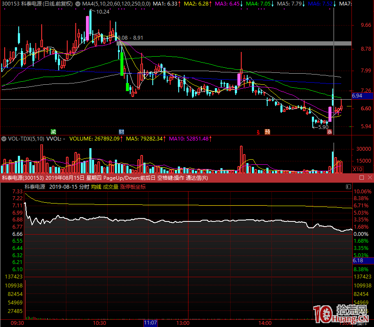Select the 成交量 volume label
Image resolution: width=374 pixels, height=327 pixels.
click(x=111, y=187)
